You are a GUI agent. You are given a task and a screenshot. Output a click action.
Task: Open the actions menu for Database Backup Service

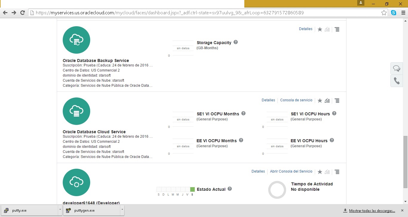[337, 29]
